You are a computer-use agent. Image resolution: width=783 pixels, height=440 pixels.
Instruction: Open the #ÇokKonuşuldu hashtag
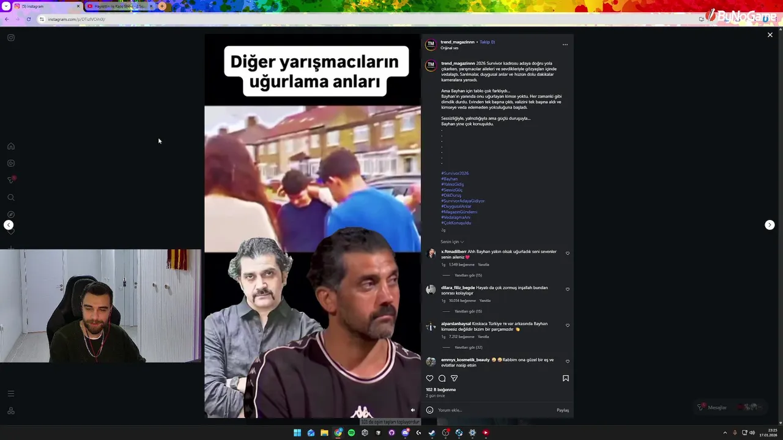click(x=456, y=223)
